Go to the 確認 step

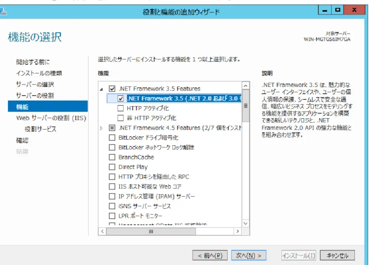(x=22, y=140)
